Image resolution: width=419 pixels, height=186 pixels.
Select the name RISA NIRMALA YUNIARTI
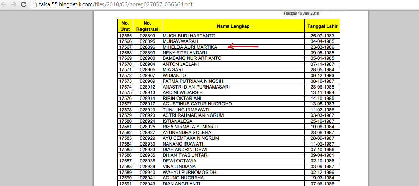tap(190, 127)
